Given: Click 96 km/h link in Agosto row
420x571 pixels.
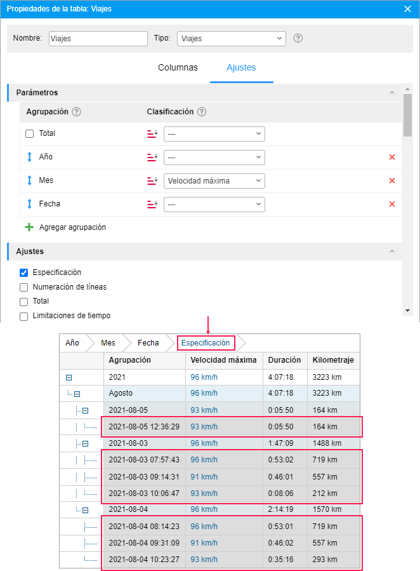Looking at the screenshot, I should click(x=204, y=393).
